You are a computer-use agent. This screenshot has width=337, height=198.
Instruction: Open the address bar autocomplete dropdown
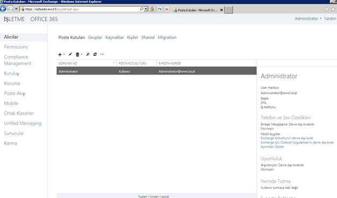click(146, 9)
